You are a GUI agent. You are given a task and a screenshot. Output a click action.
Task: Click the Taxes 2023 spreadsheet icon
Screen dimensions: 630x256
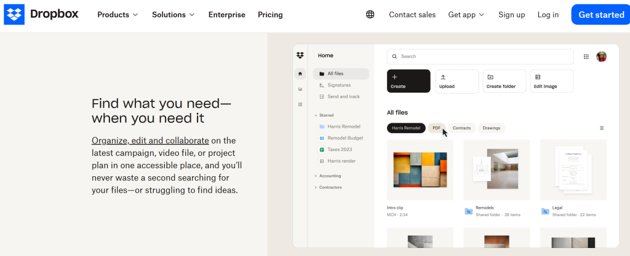322,149
